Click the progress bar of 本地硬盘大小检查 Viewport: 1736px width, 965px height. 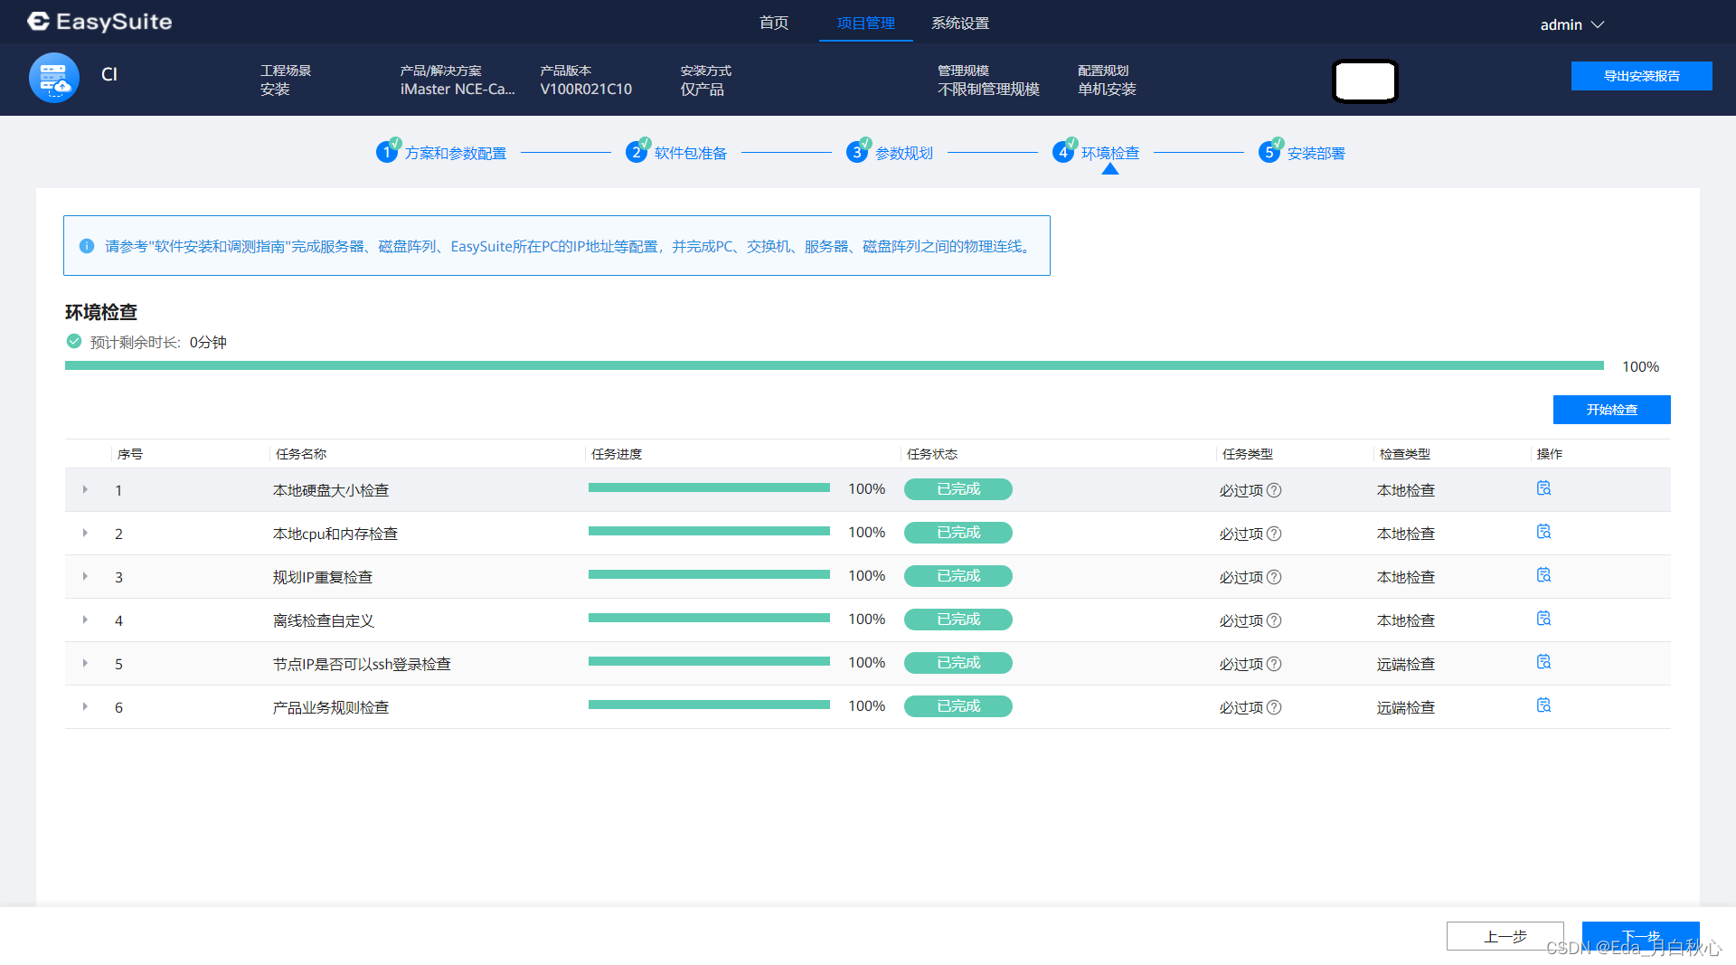[709, 487]
